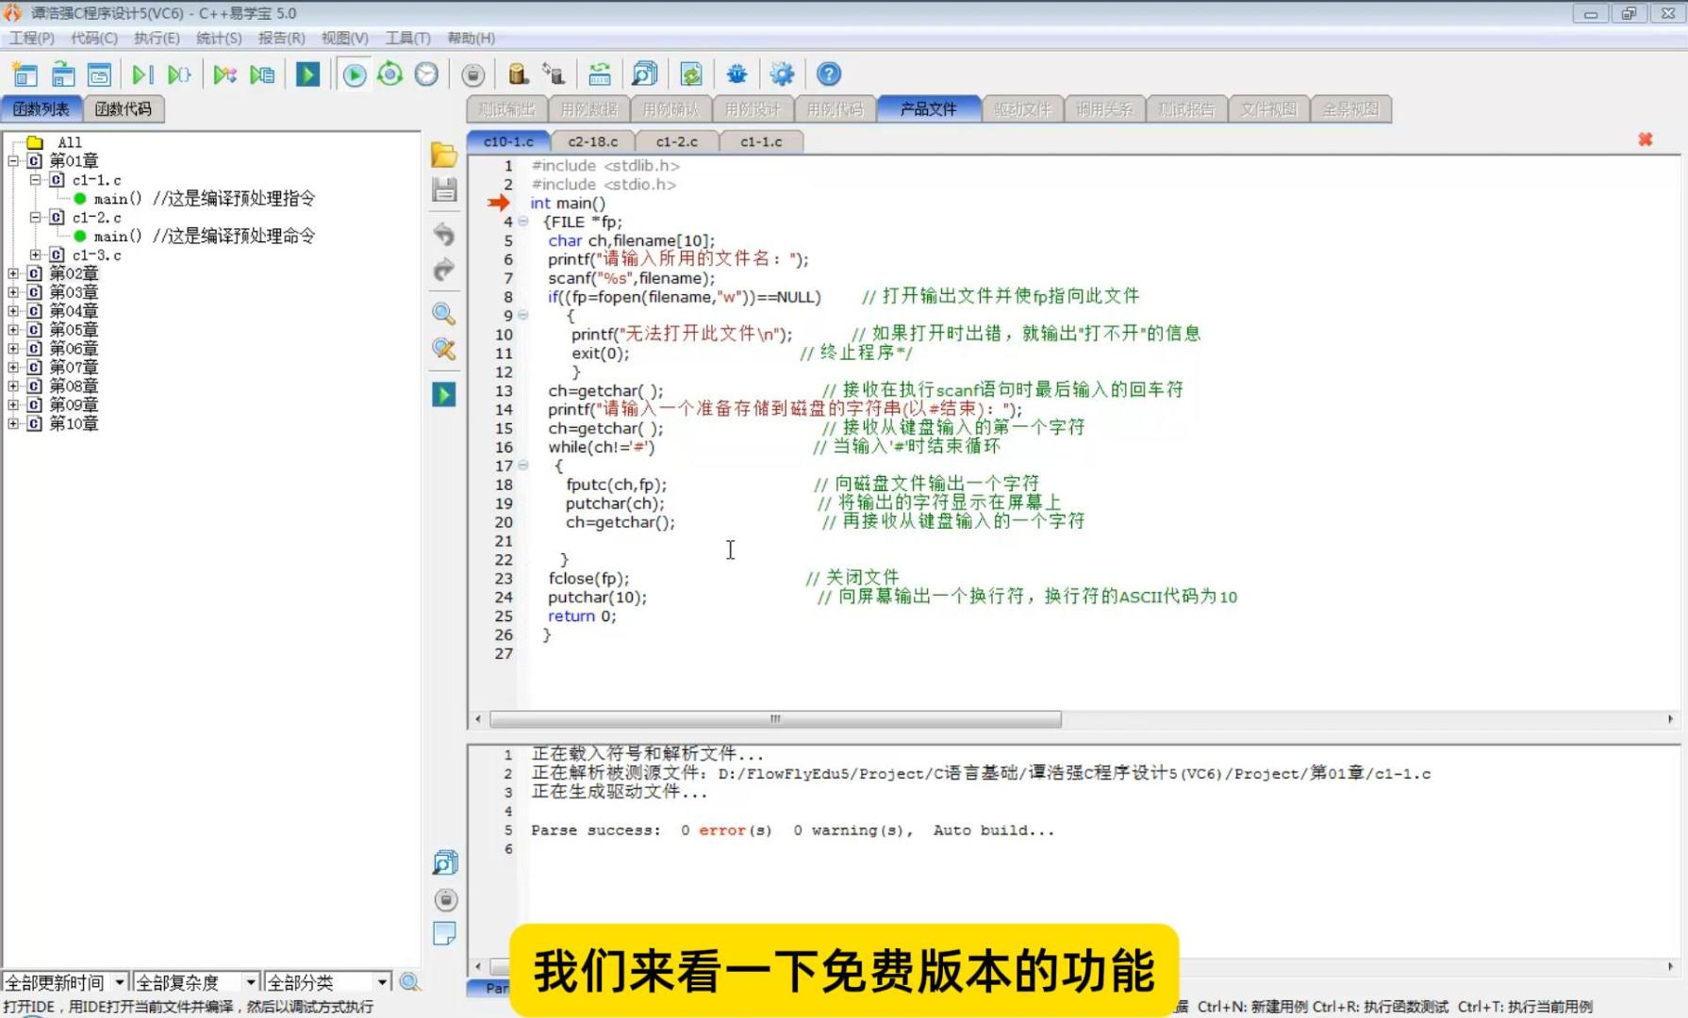1688x1018 pixels.
Task: Click the clock timer icon
Action: click(x=426, y=74)
